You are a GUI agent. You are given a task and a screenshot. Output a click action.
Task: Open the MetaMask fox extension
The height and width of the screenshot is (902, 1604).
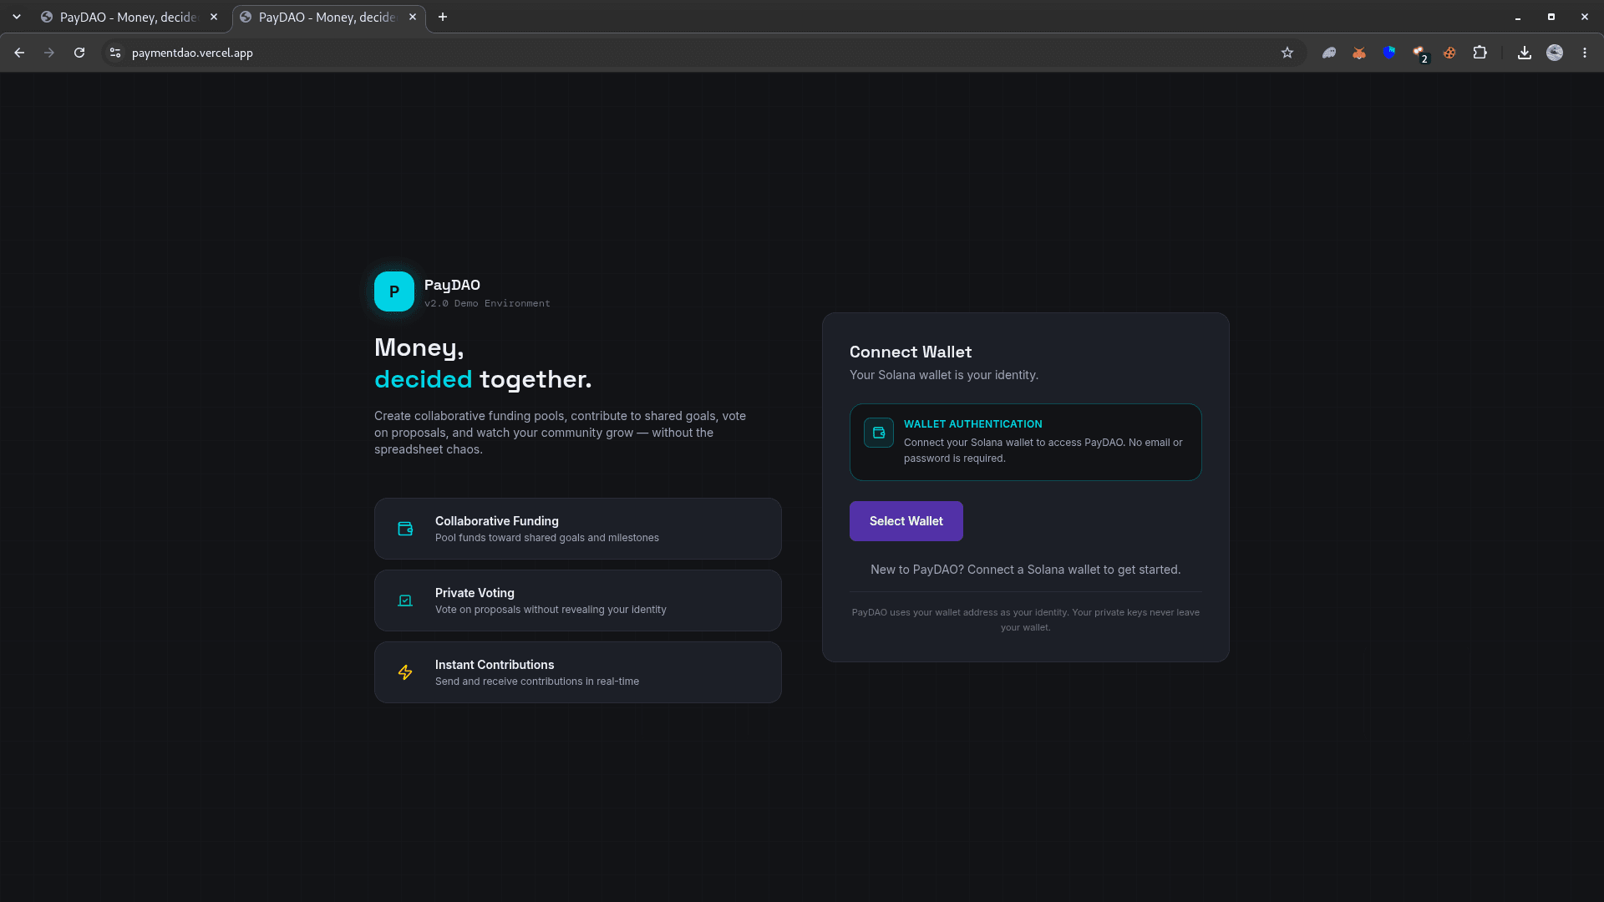pos(1359,53)
